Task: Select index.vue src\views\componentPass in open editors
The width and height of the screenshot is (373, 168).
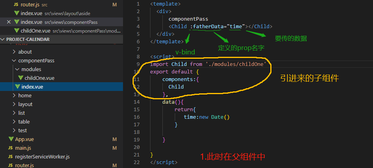Action: pyautogui.click(x=62, y=22)
